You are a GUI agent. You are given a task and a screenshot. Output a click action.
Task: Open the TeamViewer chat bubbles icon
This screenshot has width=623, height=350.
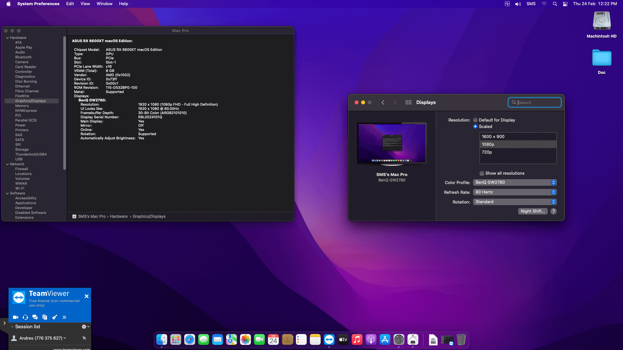tap(35, 317)
